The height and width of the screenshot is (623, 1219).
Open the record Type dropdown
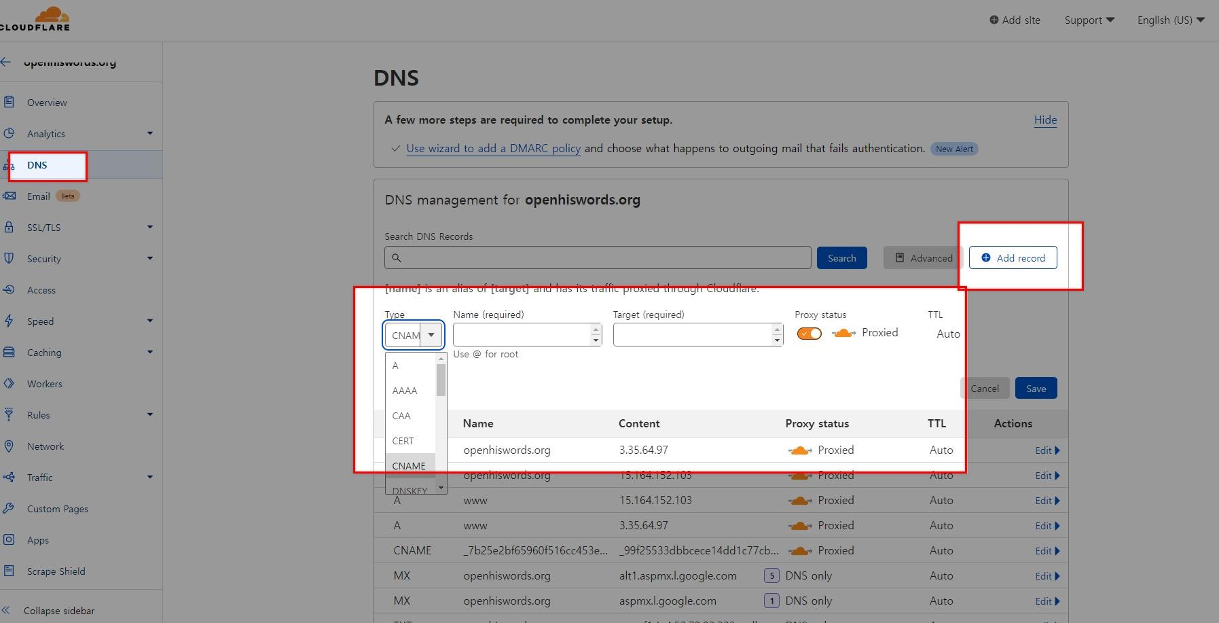click(414, 335)
